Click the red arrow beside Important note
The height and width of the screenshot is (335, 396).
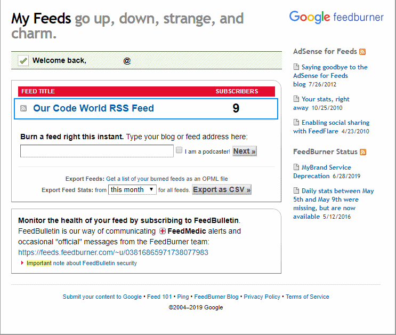[x=22, y=263]
